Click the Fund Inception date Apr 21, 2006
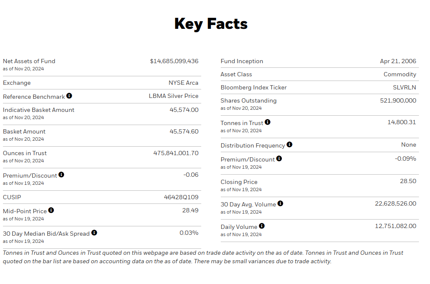This screenshot has height=284, width=430. point(398,61)
